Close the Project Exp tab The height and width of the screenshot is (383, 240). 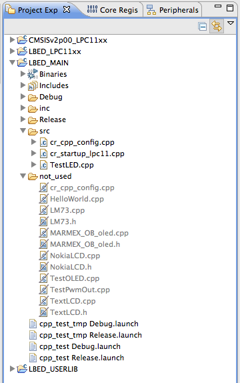click(x=67, y=9)
